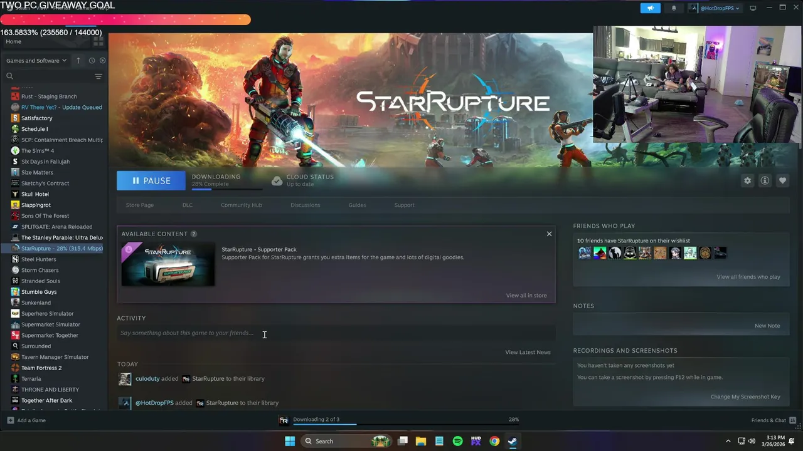The width and height of the screenshot is (803, 451).
Task: Open the notifications bell
Action: coord(674,8)
